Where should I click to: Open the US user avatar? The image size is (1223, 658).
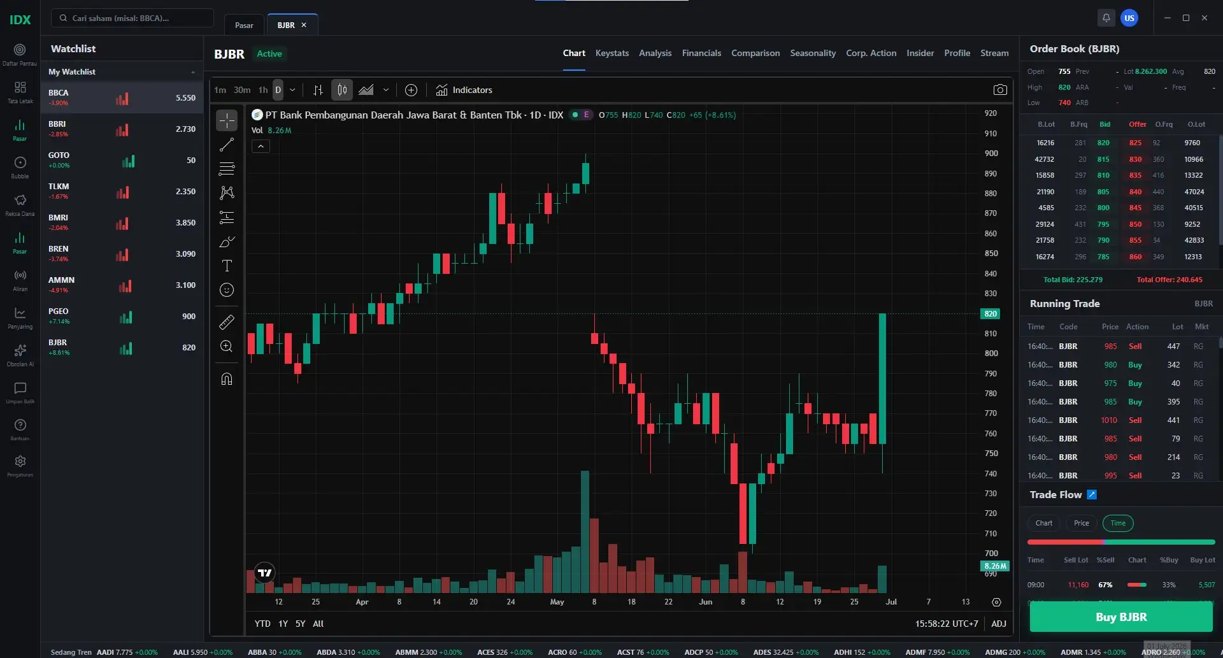pyautogui.click(x=1129, y=18)
